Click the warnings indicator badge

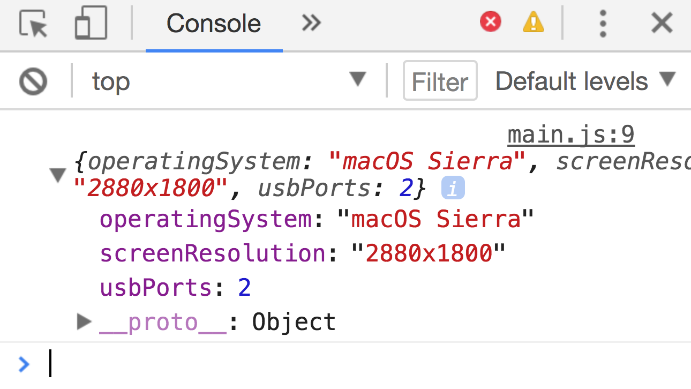533,23
